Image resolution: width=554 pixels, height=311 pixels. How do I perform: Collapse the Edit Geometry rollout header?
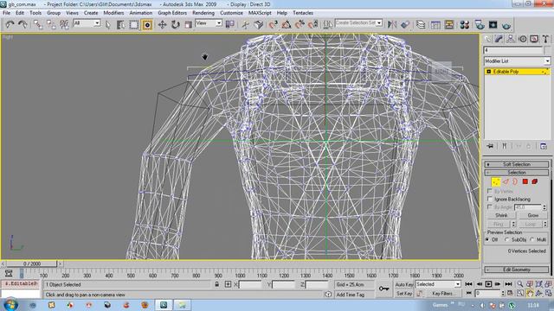click(516, 270)
